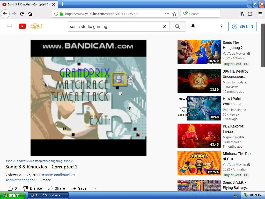Click the network tray icon near clock
This screenshot has width=265, height=199.
click(x=246, y=195)
